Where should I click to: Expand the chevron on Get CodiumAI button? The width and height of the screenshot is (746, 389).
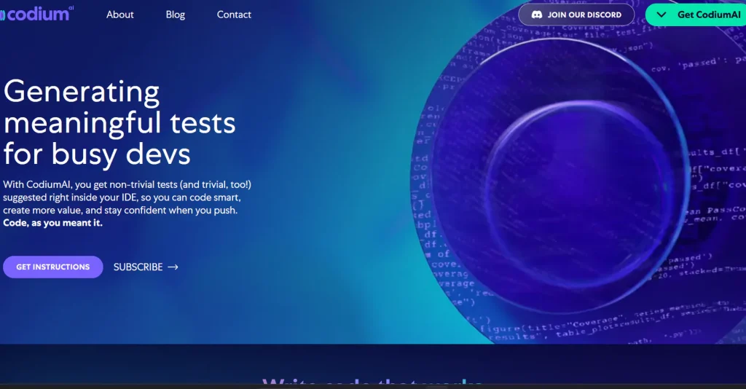(661, 15)
